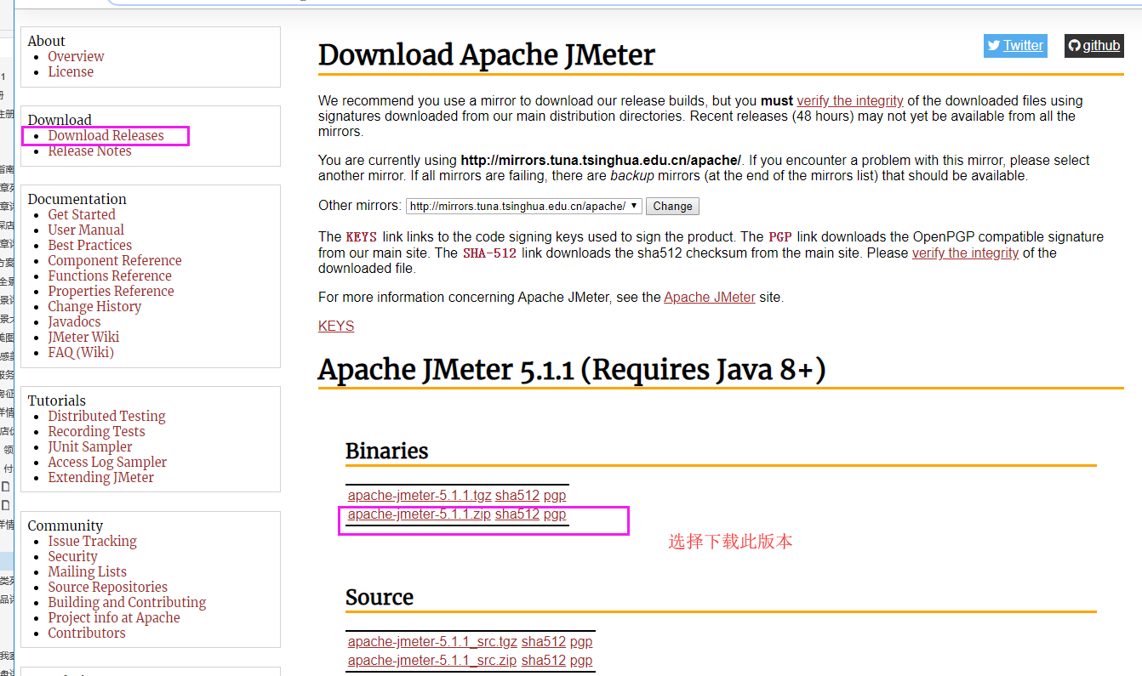This screenshot has height=676, width=1142.
Task: Click the Binaries section heading
Action: tap(387, 451)
